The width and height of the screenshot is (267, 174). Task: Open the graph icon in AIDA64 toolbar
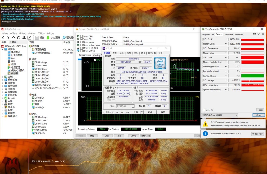click(x=29, y=38)
